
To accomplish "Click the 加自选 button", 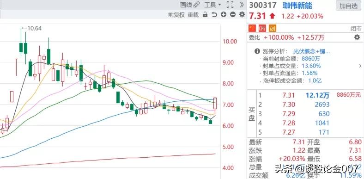I will 348,6.
